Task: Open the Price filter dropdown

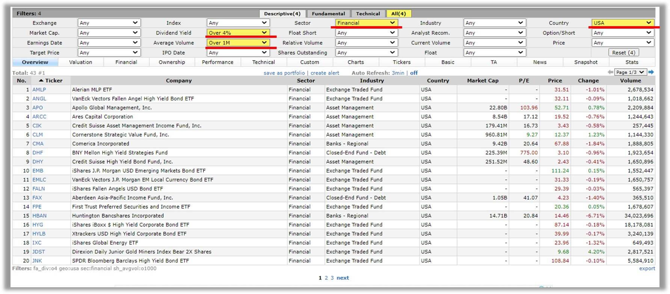Action: 623,43
